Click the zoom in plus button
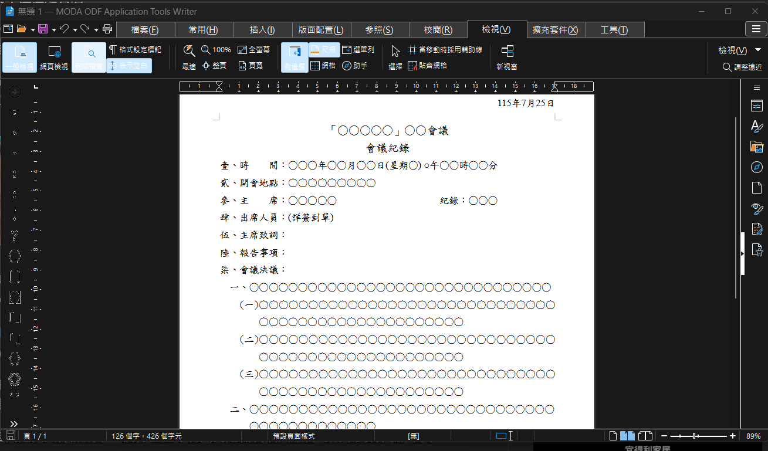768x451 pixels. click(x=733, y=436)
